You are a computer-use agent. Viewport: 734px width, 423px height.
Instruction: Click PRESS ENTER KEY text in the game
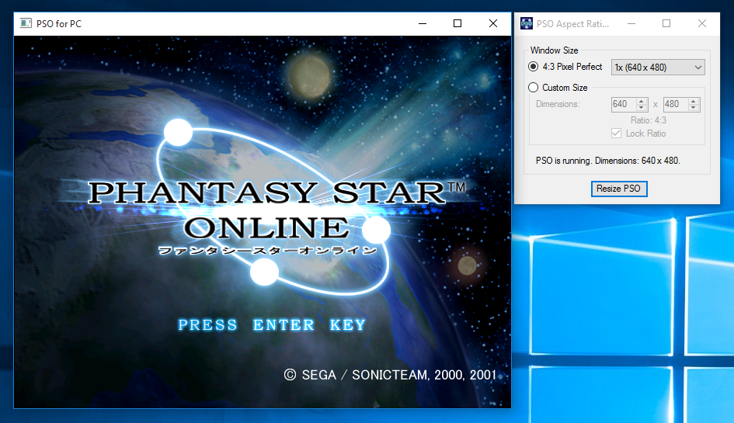272,324
